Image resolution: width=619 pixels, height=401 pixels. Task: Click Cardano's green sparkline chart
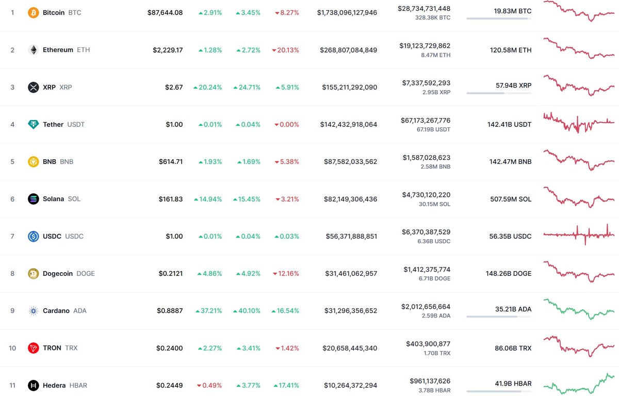579,310
